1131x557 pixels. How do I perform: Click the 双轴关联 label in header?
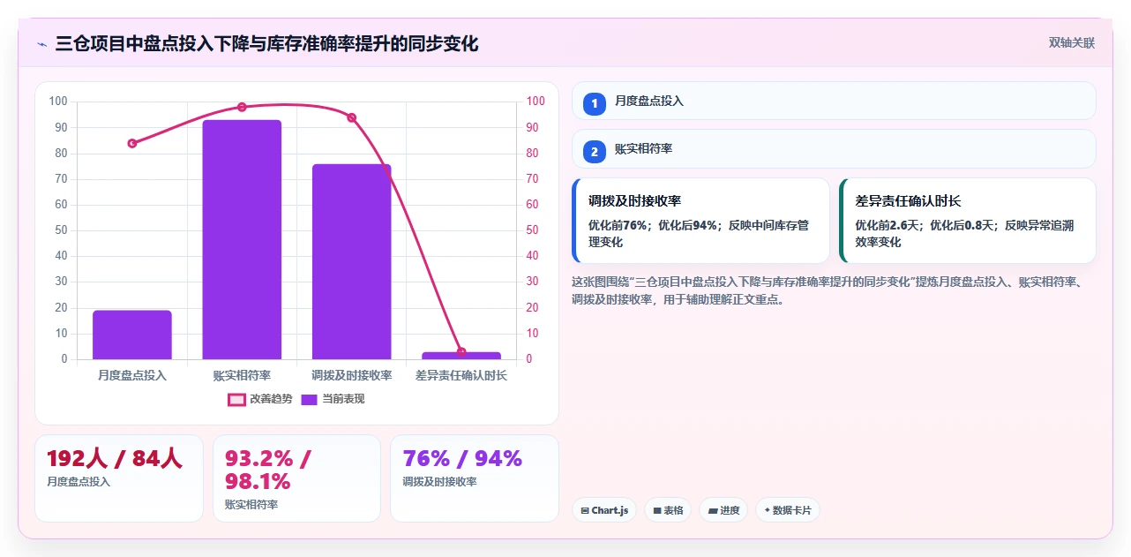1071,43
